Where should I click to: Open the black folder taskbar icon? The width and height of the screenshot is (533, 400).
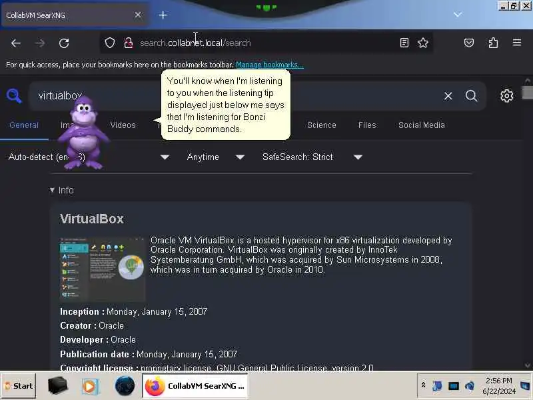(x=58, y=386)
